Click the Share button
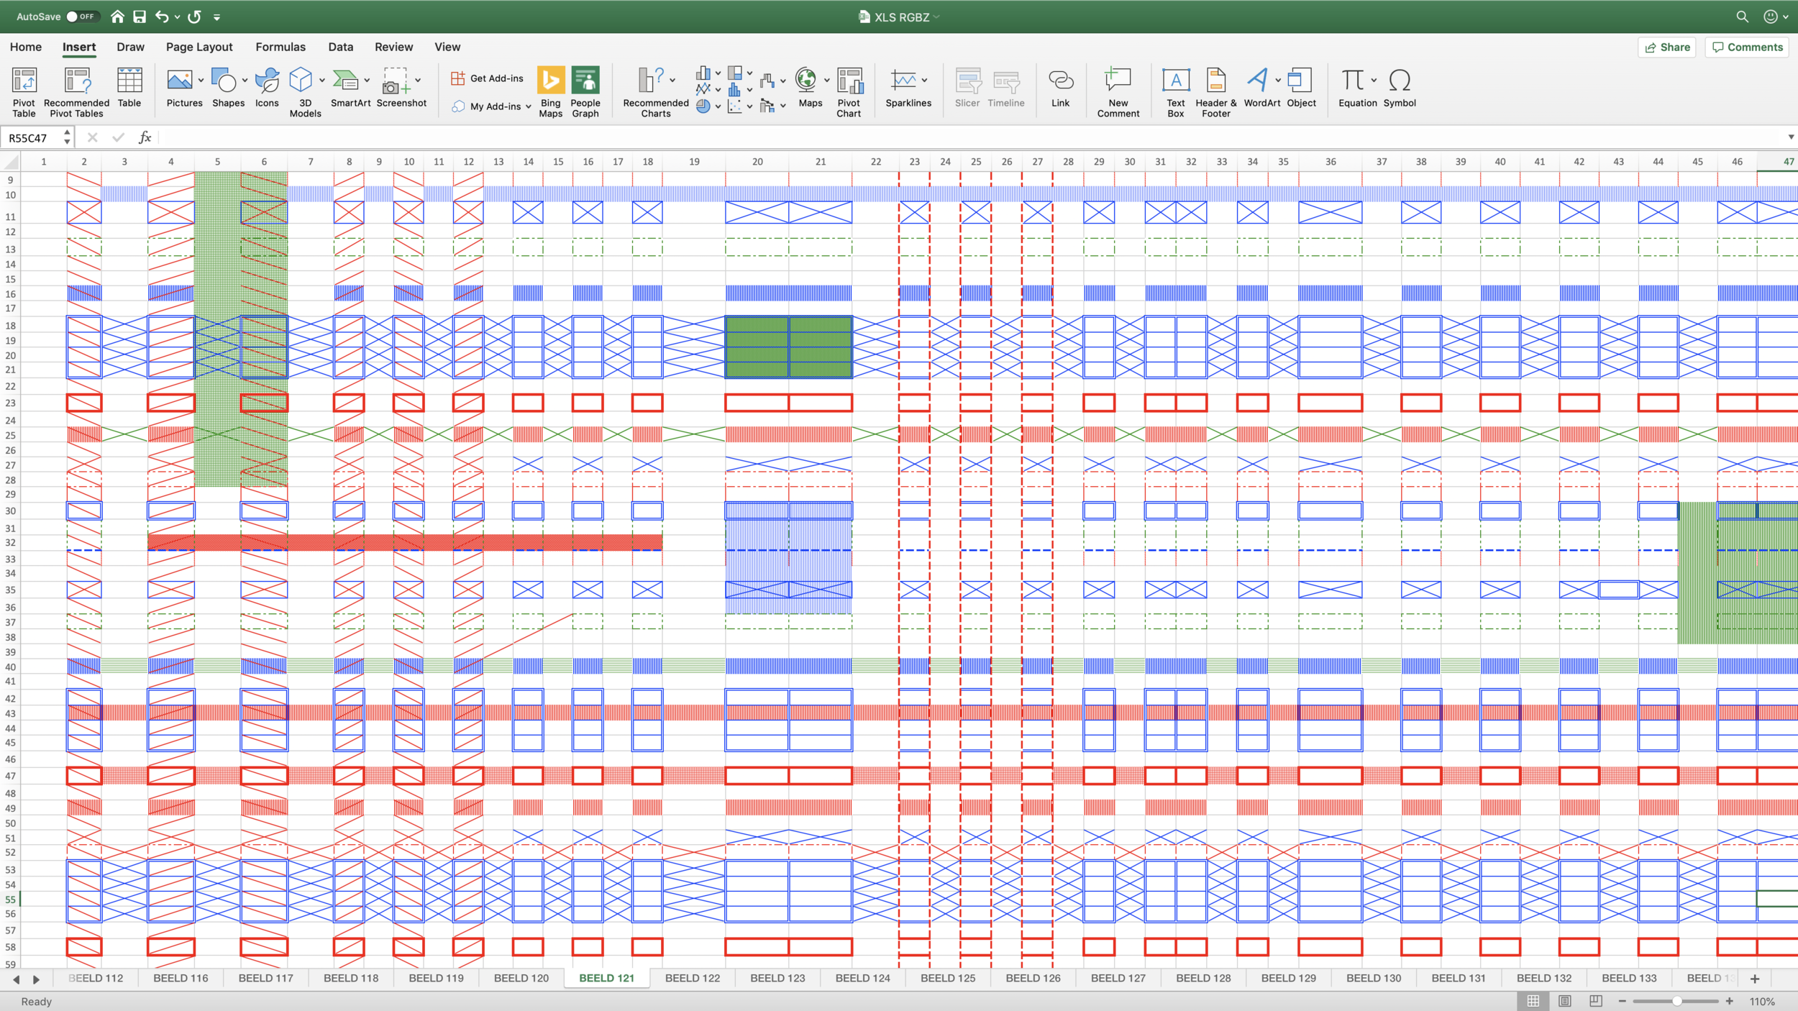Viewport: 1798px width, 1011px height. pos(1666,47)
